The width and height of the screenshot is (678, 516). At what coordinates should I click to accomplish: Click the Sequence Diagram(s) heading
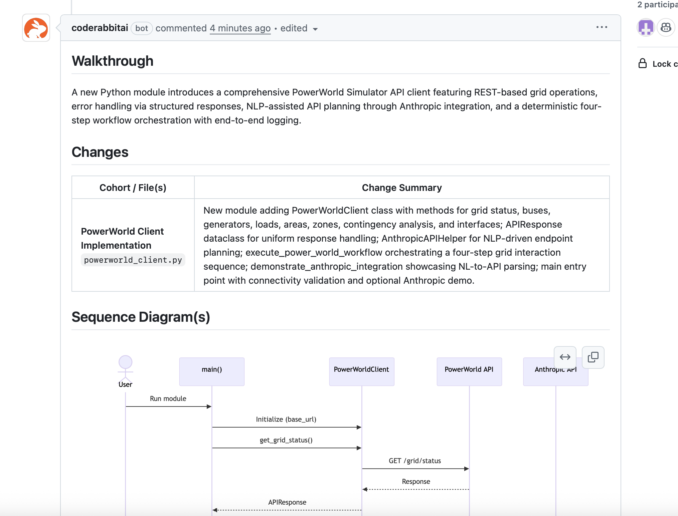click(141, 317)
